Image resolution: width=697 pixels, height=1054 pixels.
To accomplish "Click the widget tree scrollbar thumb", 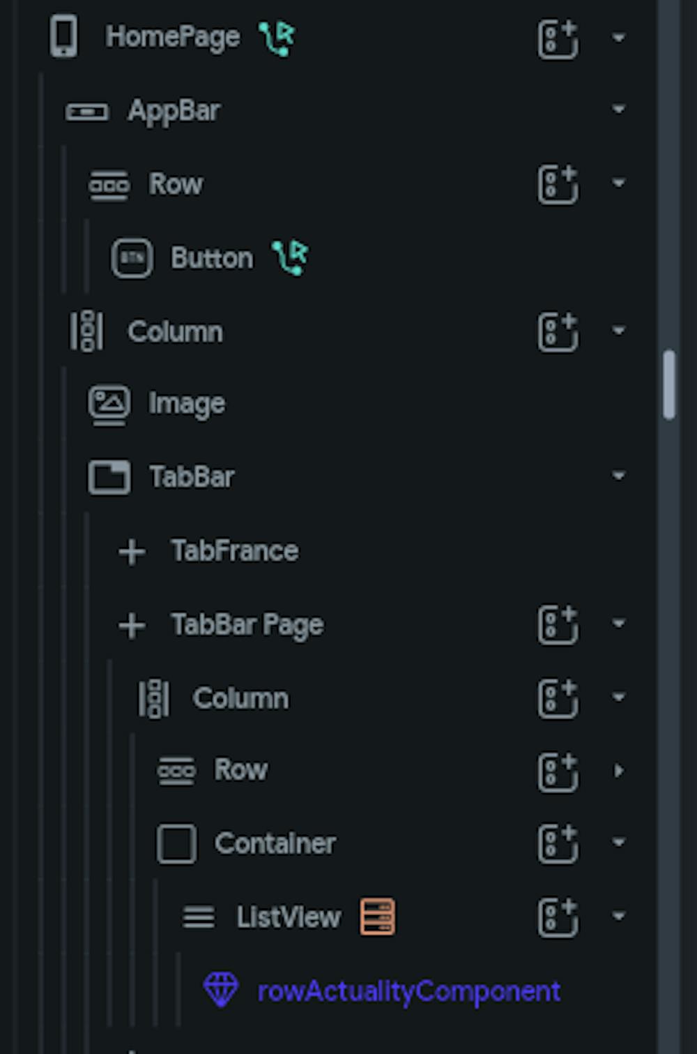I will click(669, 384).
